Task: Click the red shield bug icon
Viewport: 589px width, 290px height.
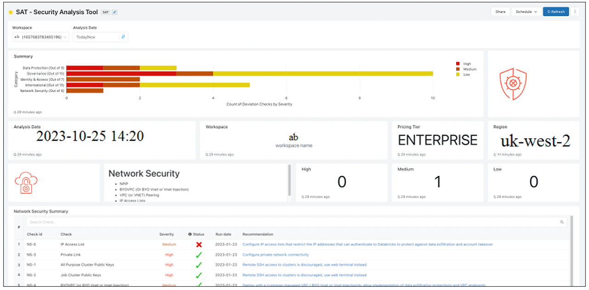Action: pyautogui.click(x=513, y=84)
